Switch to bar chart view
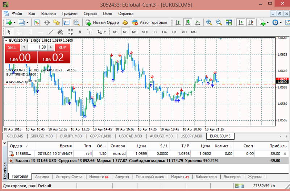290x191 pixels. click(178, 22)
